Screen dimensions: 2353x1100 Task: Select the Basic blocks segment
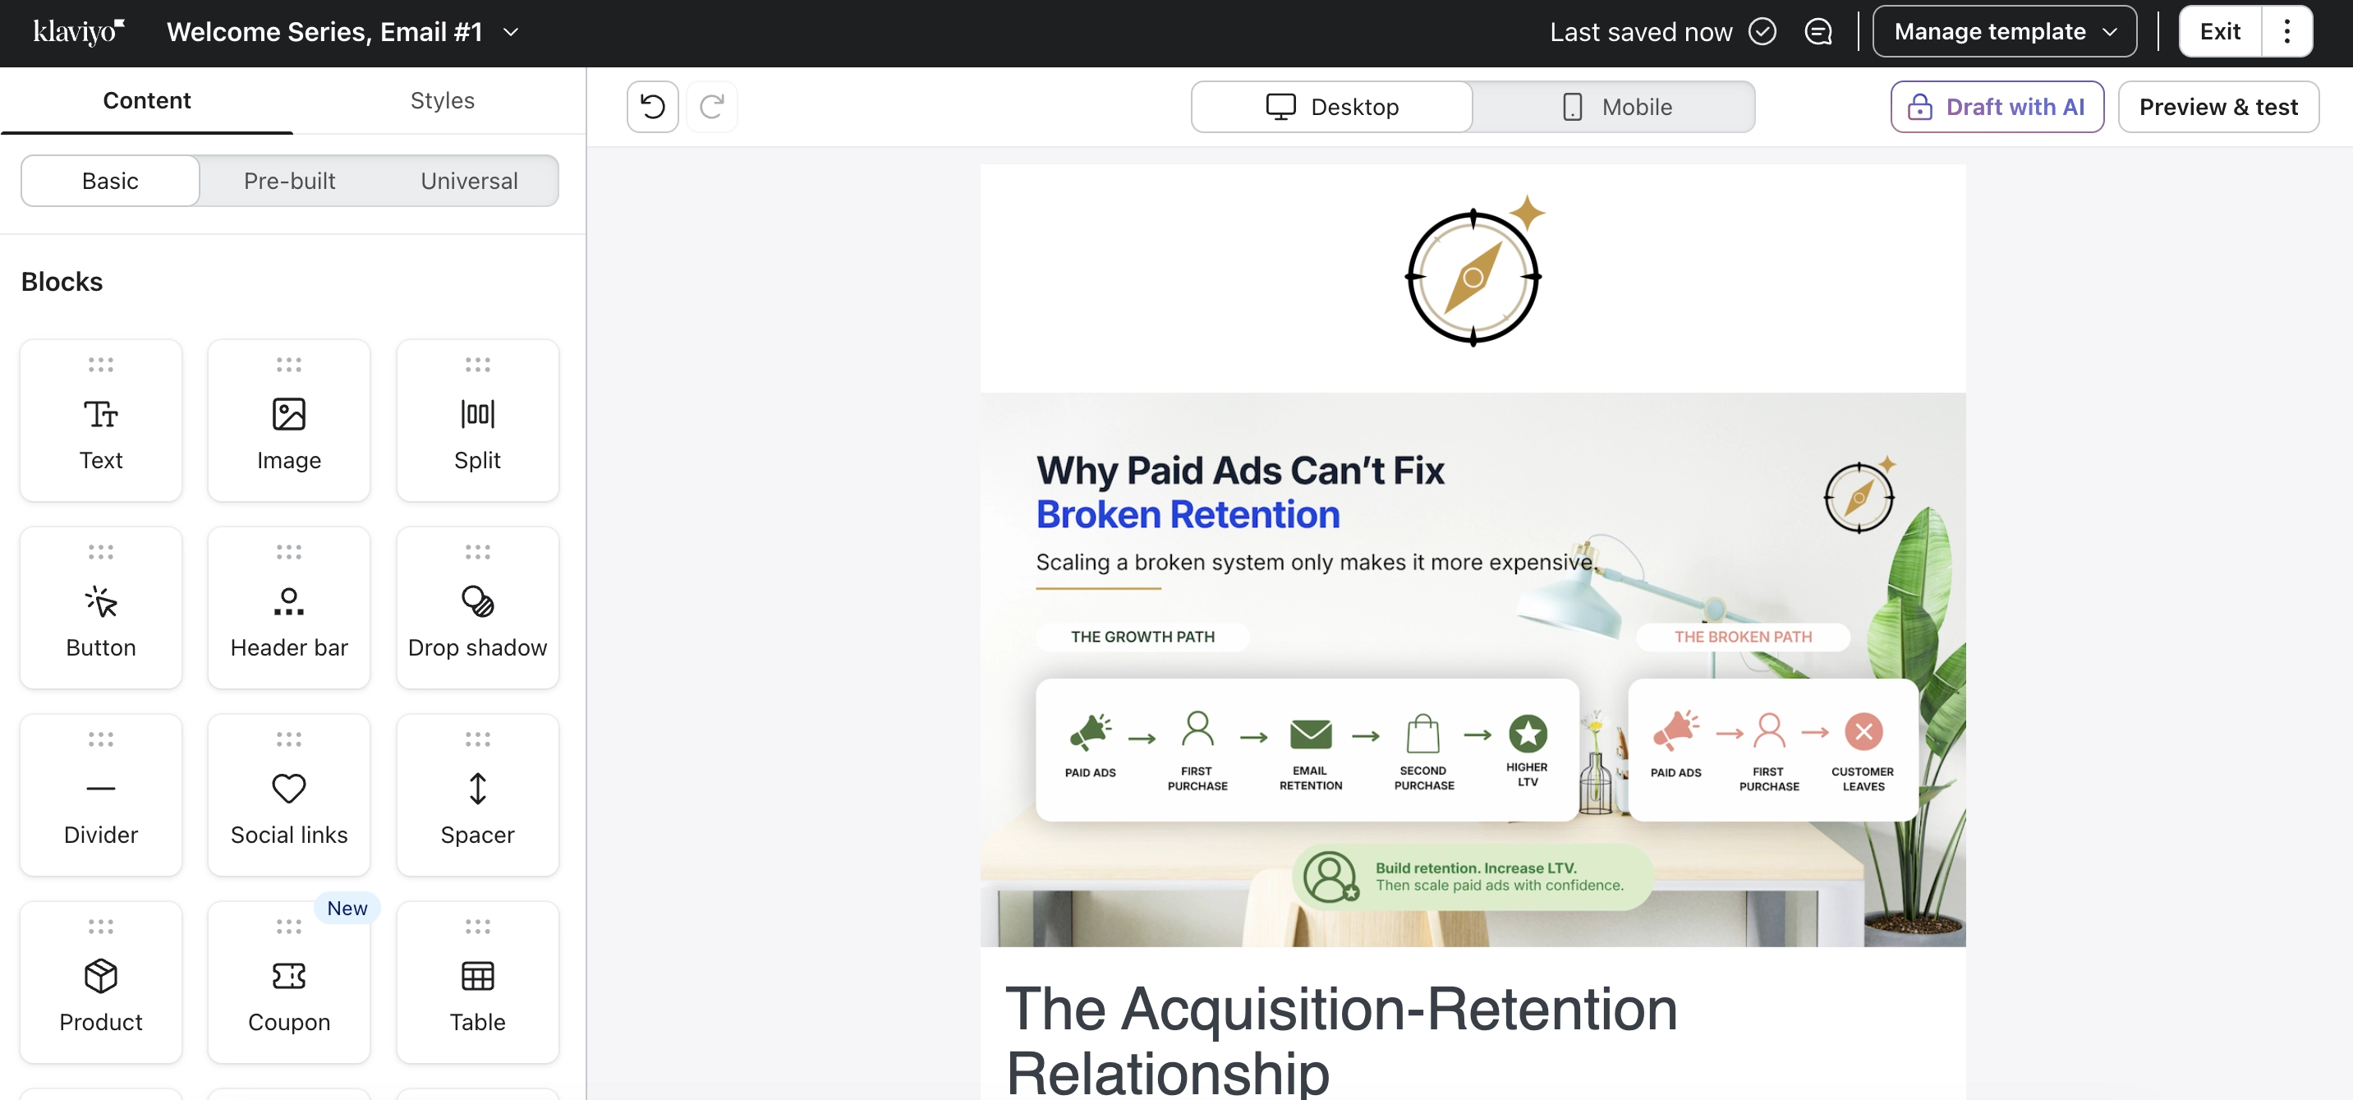[111, 181]
